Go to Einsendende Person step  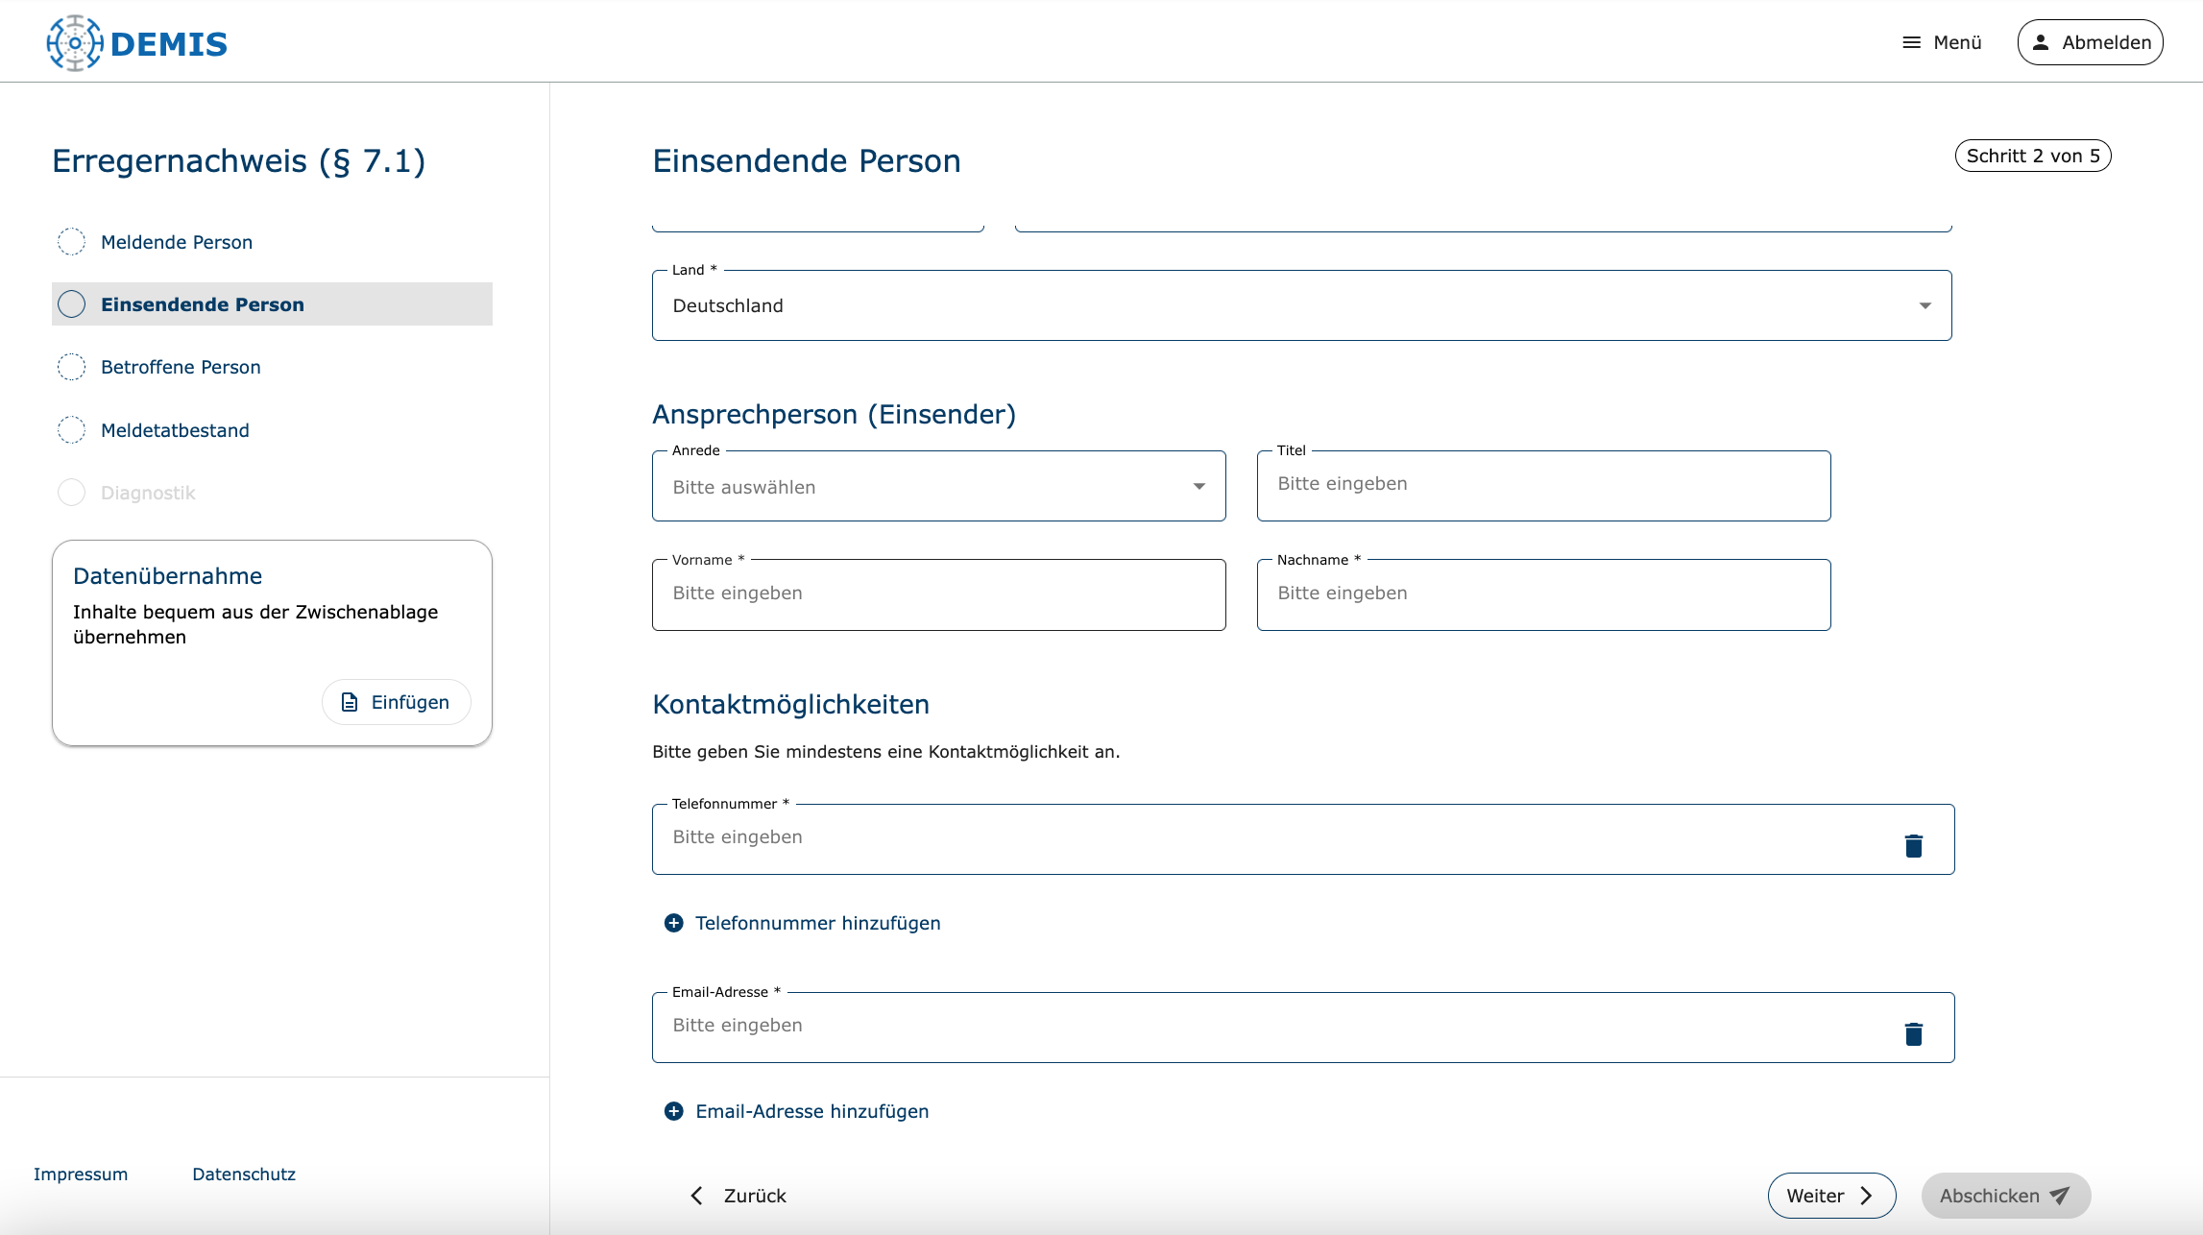pos(203,304)
